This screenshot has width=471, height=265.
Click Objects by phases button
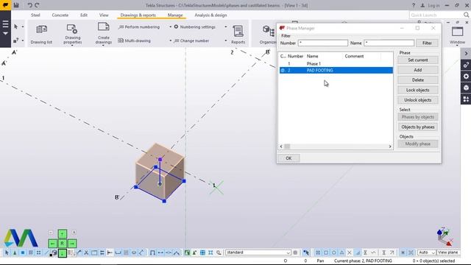417,127
